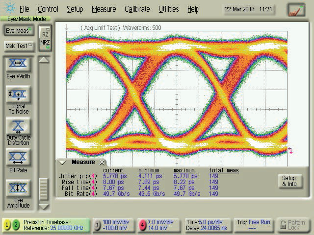Image resolution: width=314 pixels, height=235 pixels.
Task: Open the Calibrate menu
Action: [137, 9]
